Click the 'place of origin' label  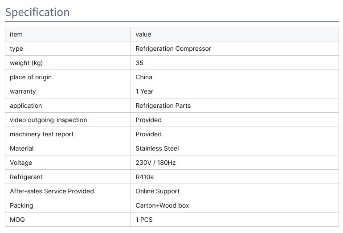(31, 77)
